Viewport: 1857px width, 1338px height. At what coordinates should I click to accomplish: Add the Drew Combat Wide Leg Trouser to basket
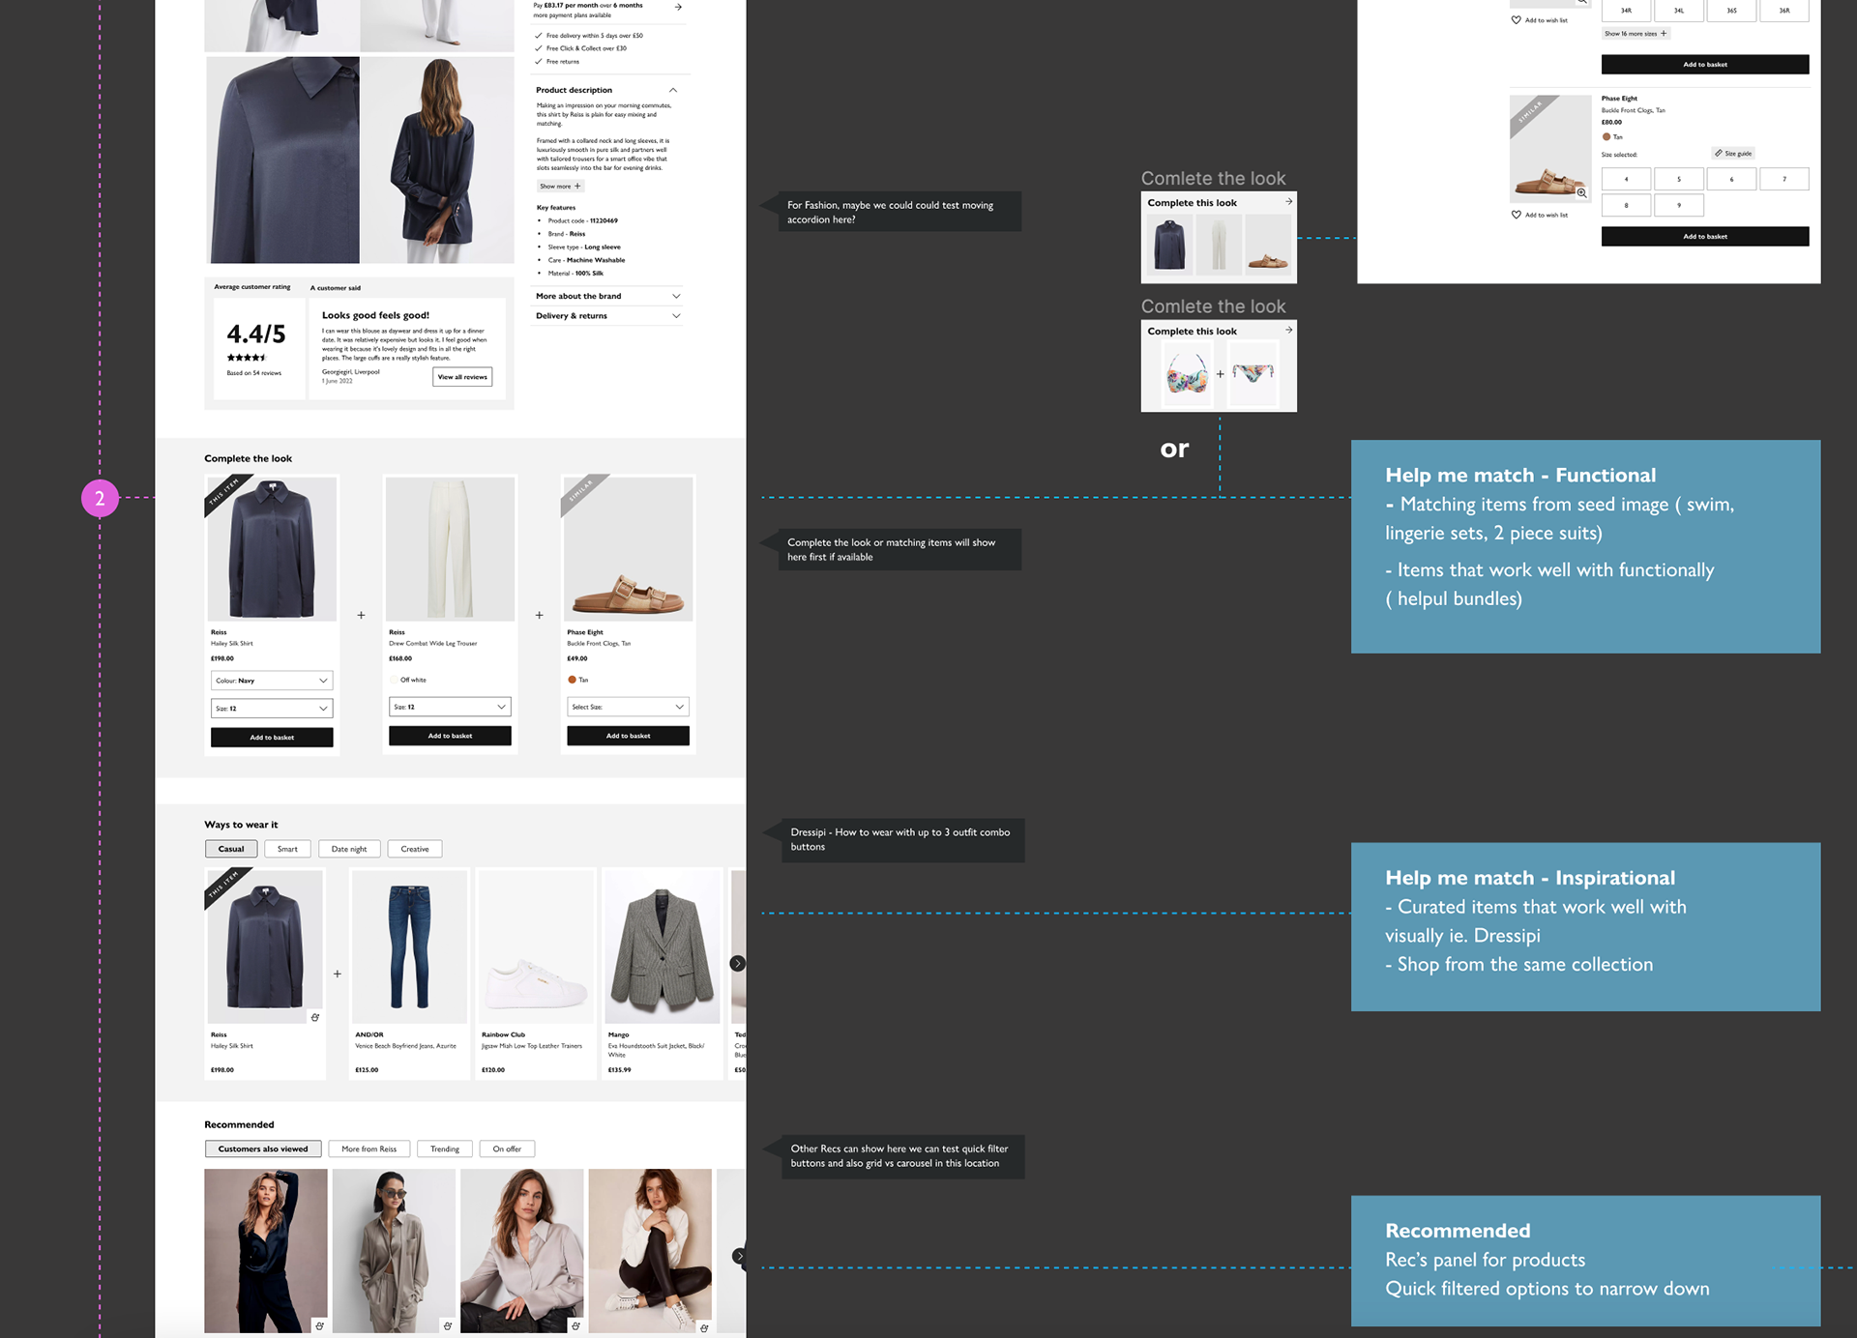[450, 736]
